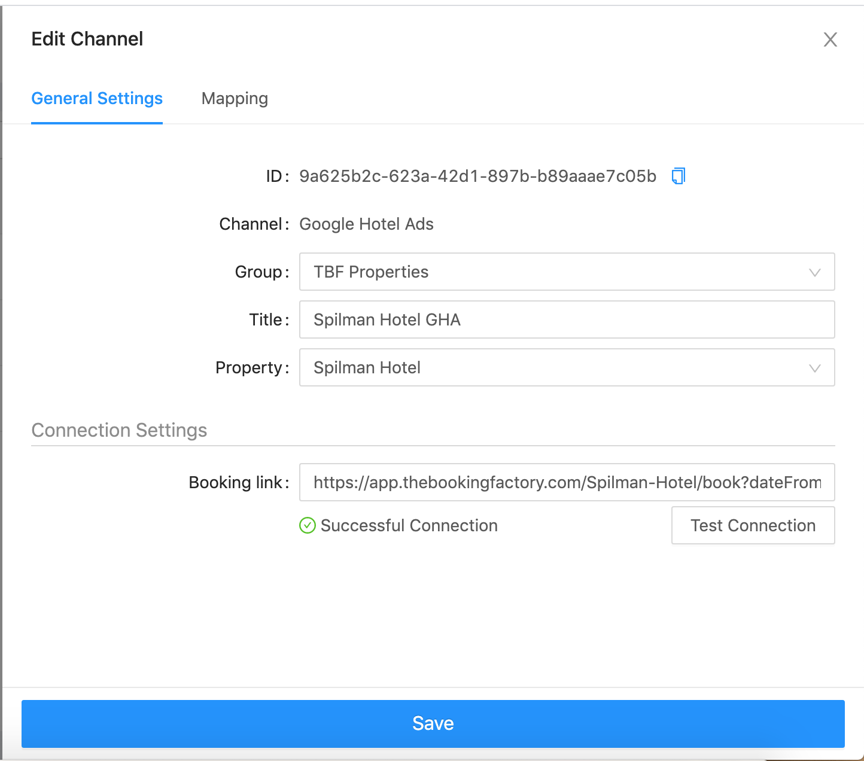Click into the Booking link URL field
The height and width of the screenshot is (761, 864).
567,482
